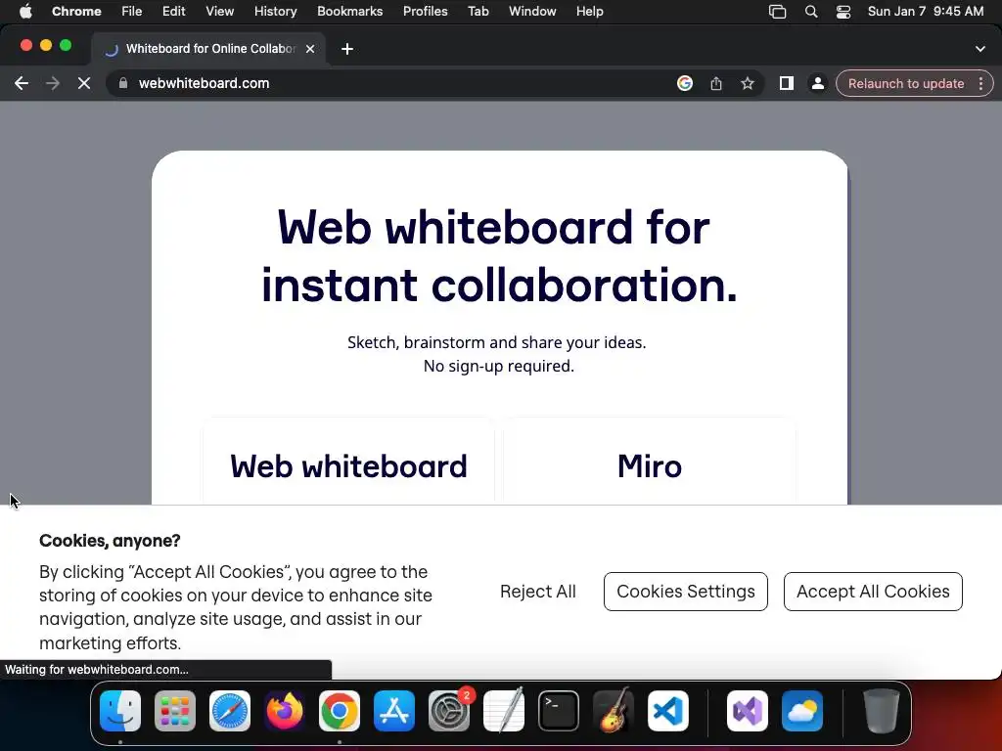Open the Chrome profile icon
1002x751 pixels.
click(x=817, y=83)
